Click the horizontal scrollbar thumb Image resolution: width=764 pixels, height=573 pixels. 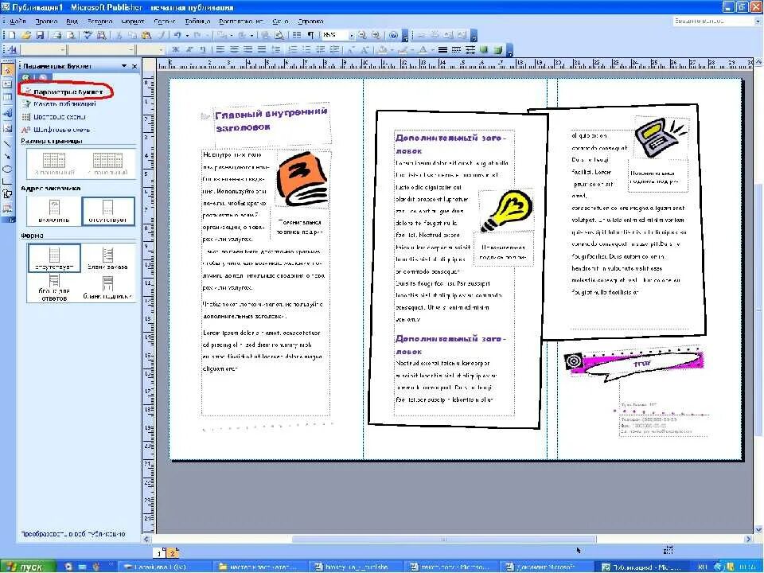tap(444, 539)
